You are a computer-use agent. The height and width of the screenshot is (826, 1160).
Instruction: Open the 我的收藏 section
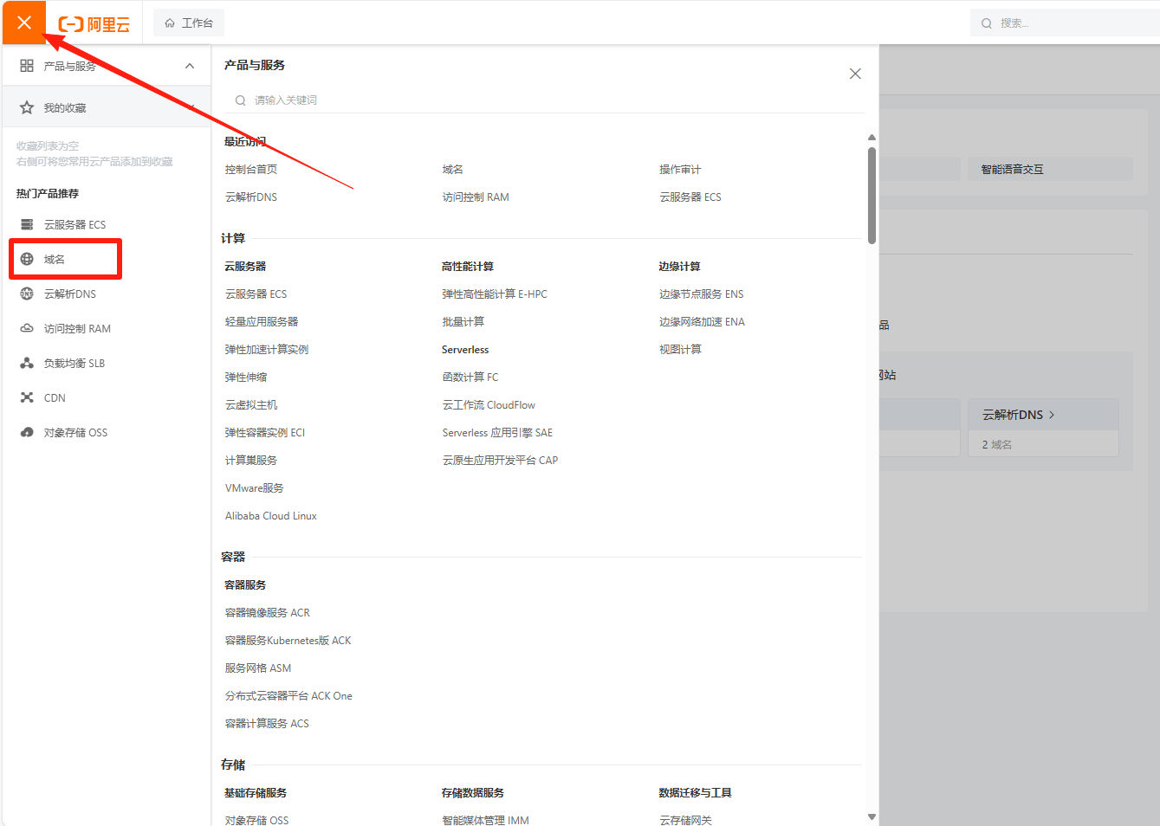(x=107, y=107)
